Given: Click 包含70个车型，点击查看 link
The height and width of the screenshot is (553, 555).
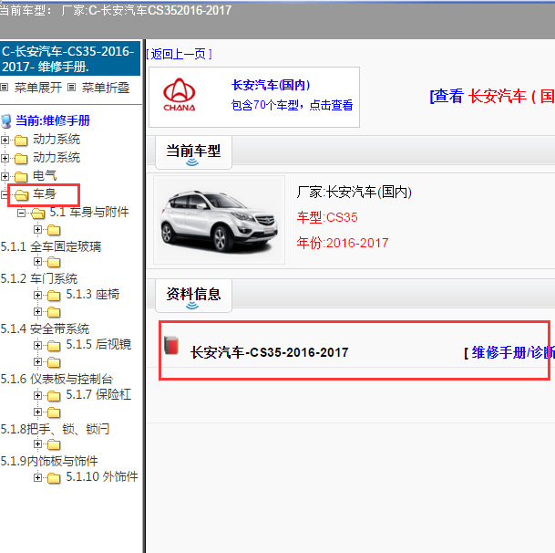Looking at the screenshot, I should pos(292,105).
